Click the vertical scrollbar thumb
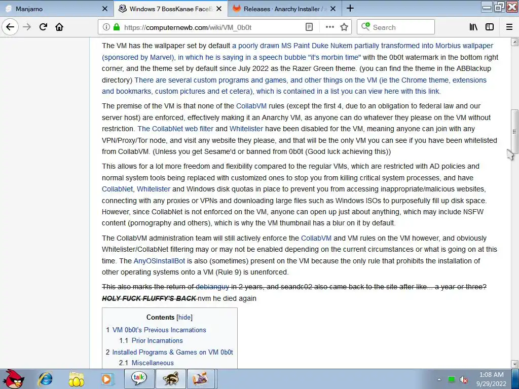Viewport: 519px width, 389px height. [515, 132]
